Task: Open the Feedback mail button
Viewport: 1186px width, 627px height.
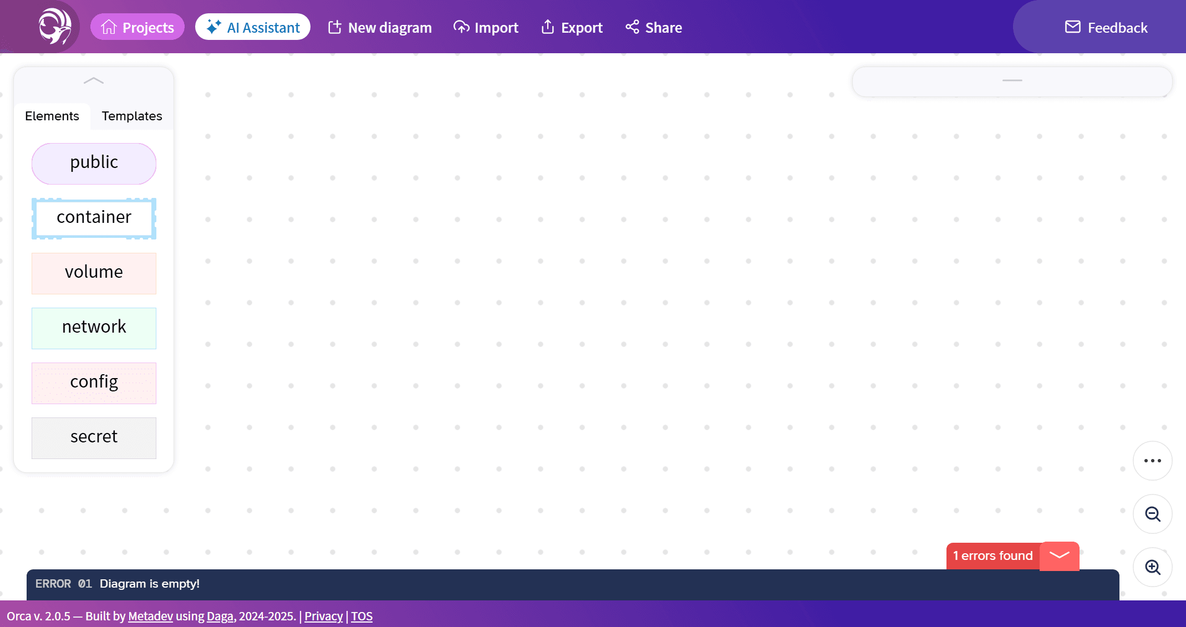Action: (1106, 27)
